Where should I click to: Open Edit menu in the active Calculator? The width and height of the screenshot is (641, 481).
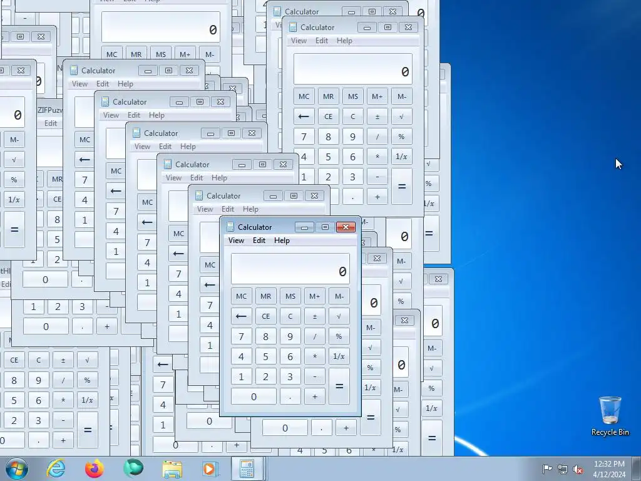coord(259,240)
